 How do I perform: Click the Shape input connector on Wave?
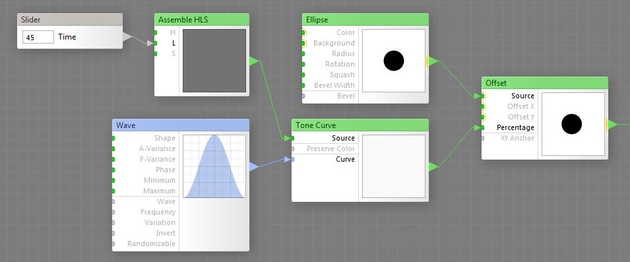pos(113,138)
